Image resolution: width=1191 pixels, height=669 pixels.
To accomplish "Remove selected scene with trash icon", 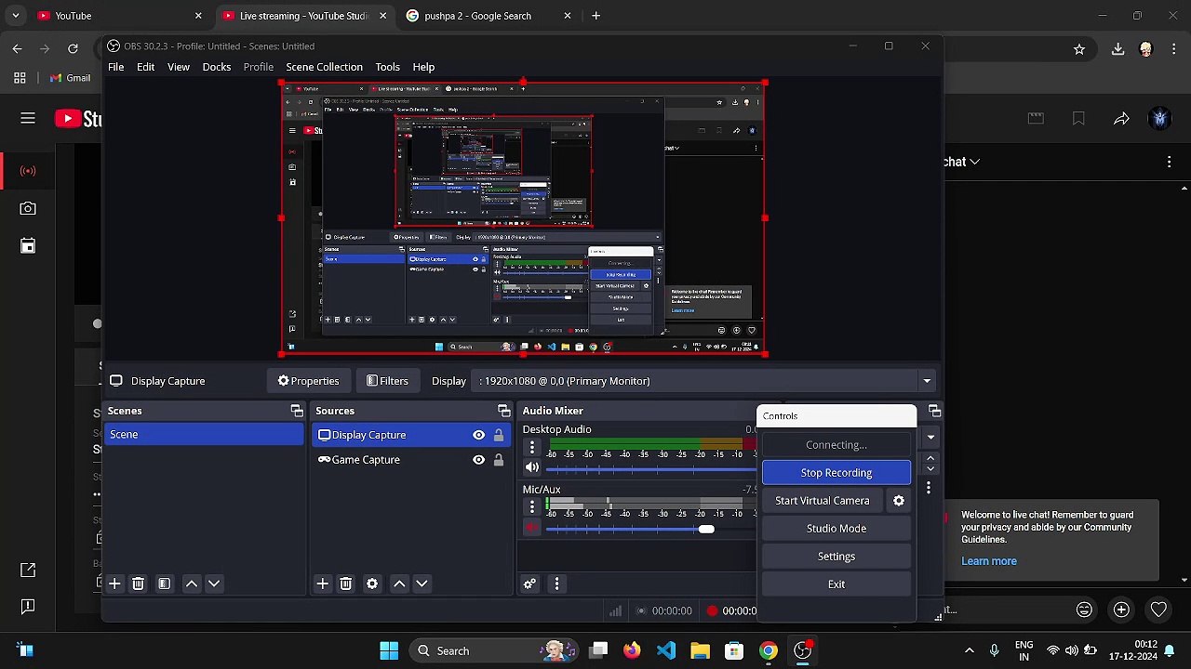I will (x=138, y=584).
